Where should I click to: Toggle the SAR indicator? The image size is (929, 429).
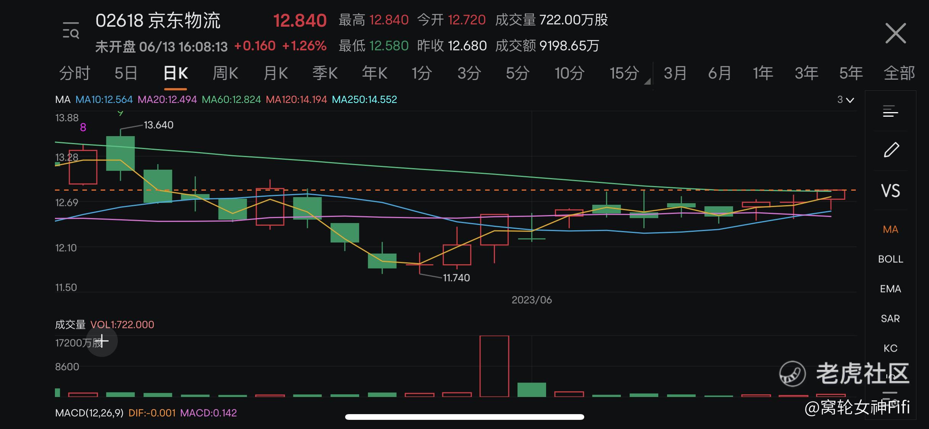[890, 318]
